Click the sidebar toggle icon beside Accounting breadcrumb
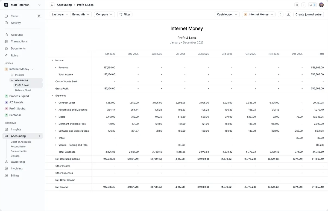The image size is (328, 211). point(52,5)
